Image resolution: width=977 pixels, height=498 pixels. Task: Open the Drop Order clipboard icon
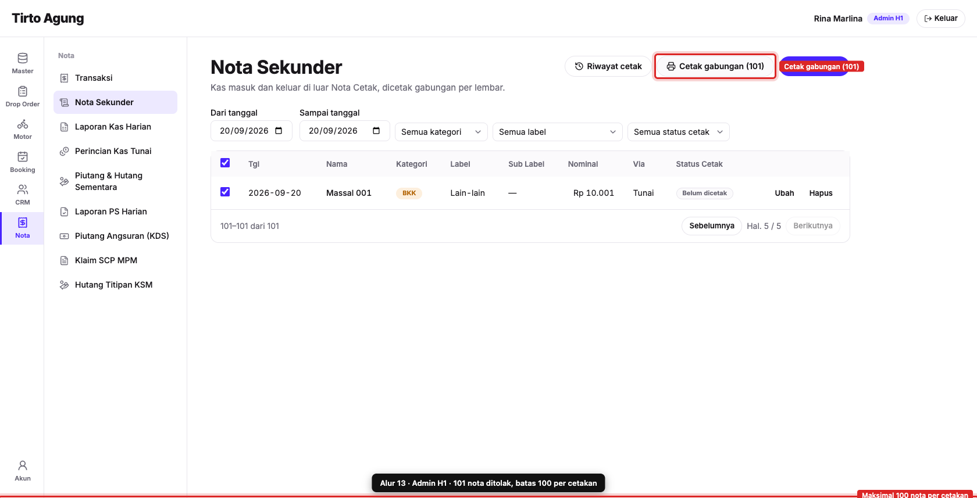[23, 91]
